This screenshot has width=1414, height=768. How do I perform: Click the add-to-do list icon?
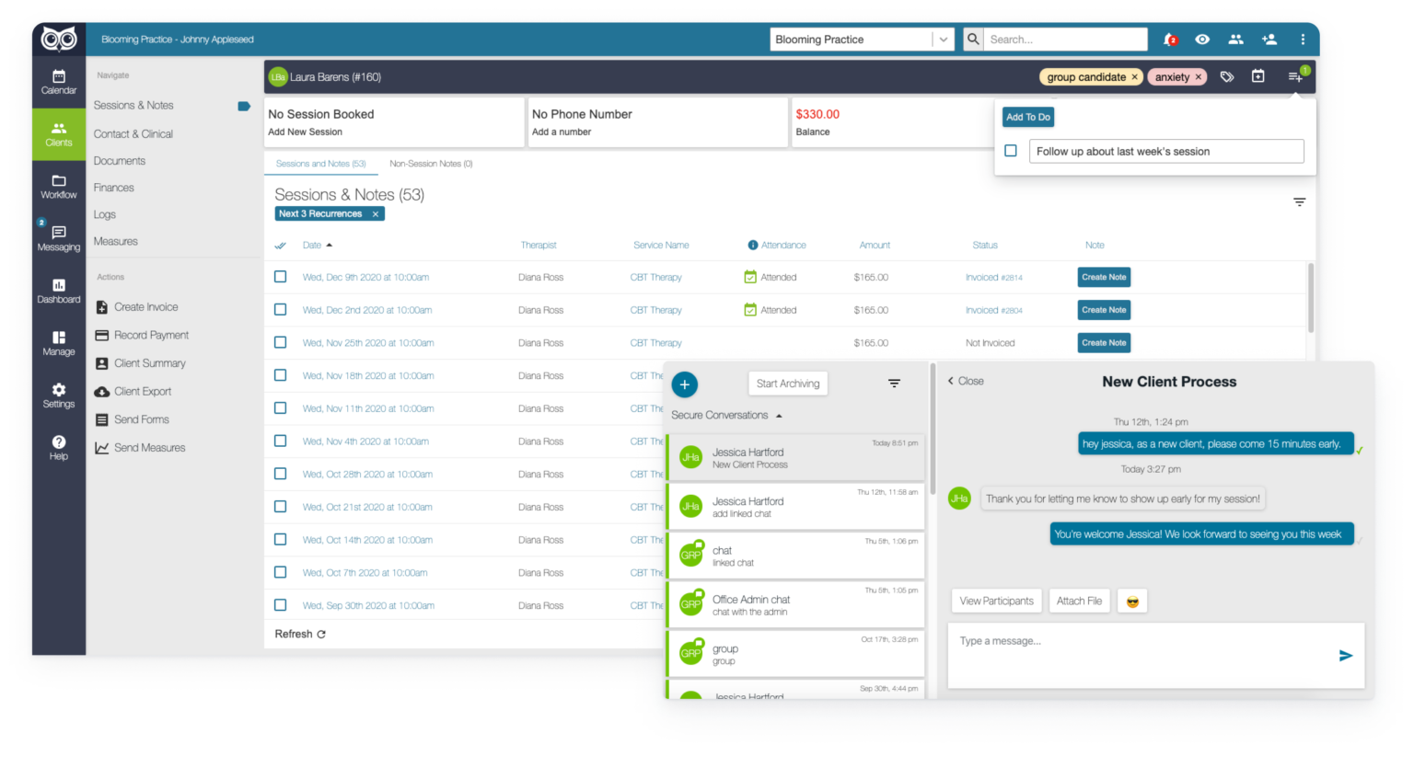[1296, 76]
